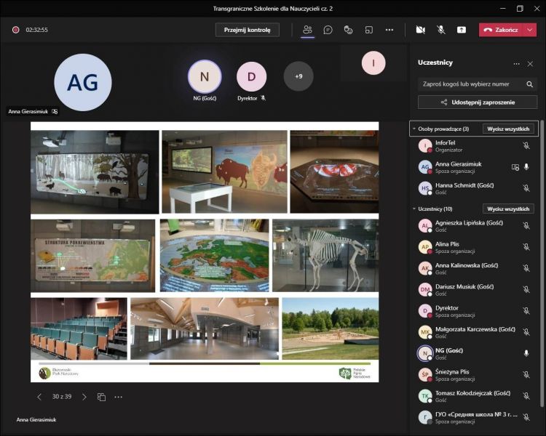Open more actions ellipsis in meeting toolbar
The width and height of the screenshot is (546, 436).
[389, 30]
